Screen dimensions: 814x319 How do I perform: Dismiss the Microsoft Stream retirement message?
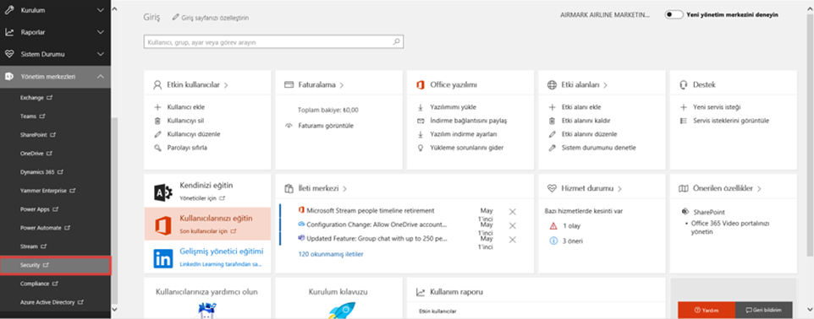coord(513,212)
